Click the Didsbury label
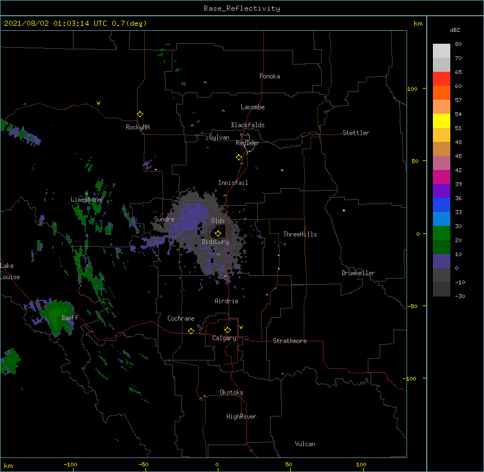Screen dimensions: 484x472 (215, 242)
